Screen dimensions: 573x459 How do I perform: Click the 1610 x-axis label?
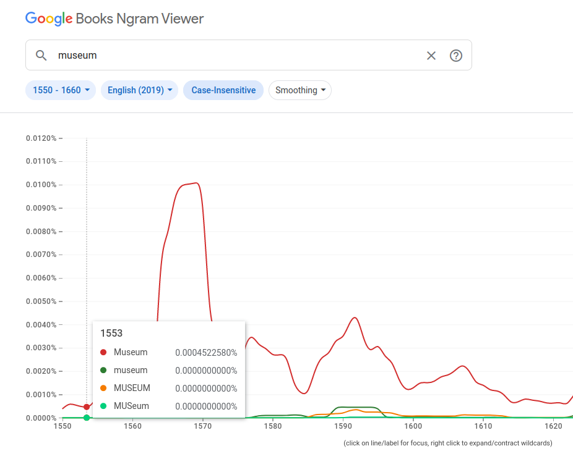(483, 426)
